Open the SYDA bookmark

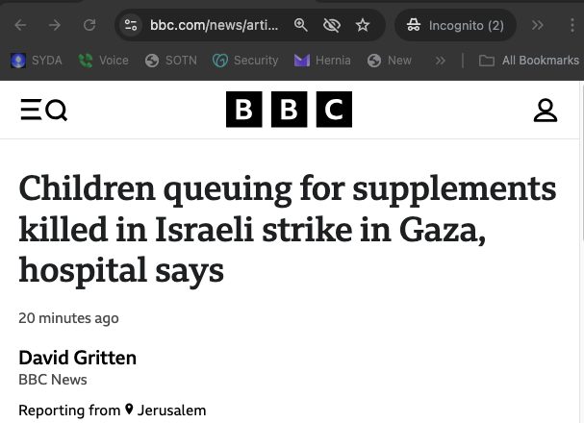(x=37, y=61)
